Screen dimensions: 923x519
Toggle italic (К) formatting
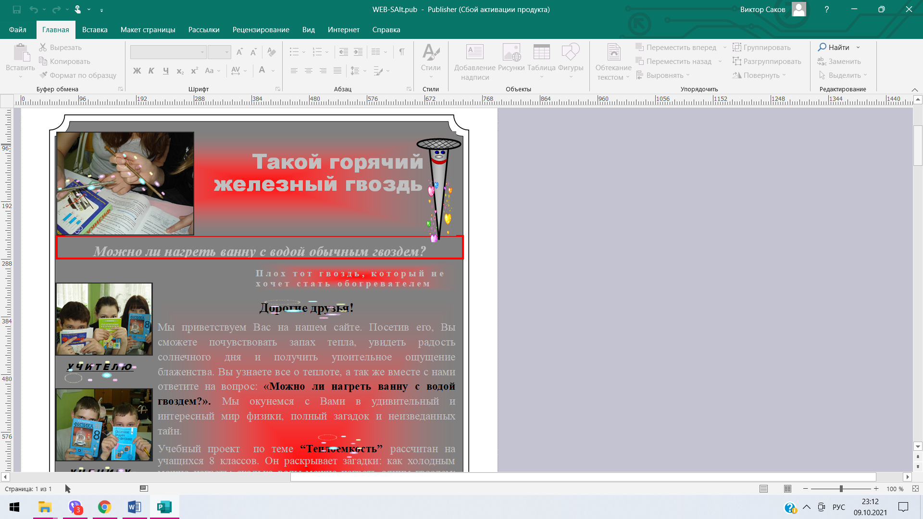(151, 71)
